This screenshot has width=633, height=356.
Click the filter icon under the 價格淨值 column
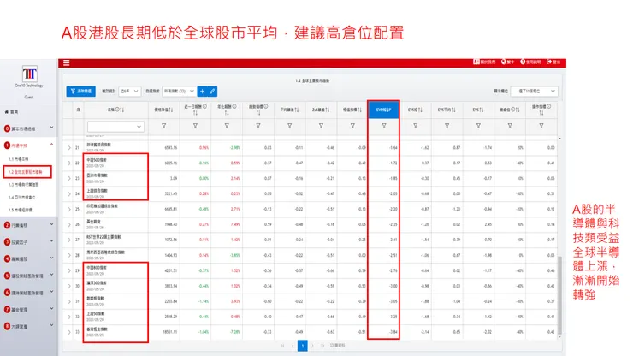[x=164, y=126]
